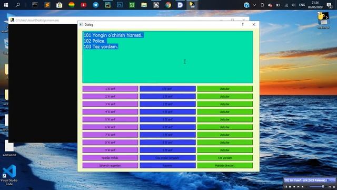This screenshot has width=337, height=190.
Task: Click the blue 4 'B' sinf button
Action: 167,112
